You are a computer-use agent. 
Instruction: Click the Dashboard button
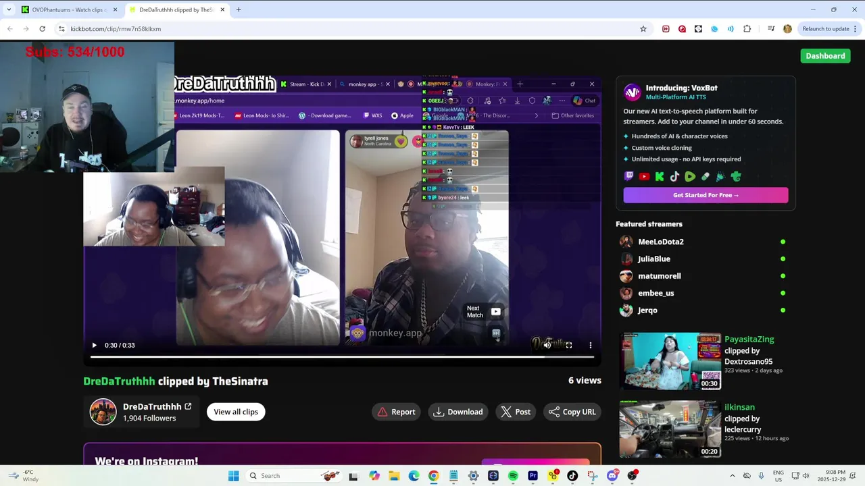click(825, 56)
